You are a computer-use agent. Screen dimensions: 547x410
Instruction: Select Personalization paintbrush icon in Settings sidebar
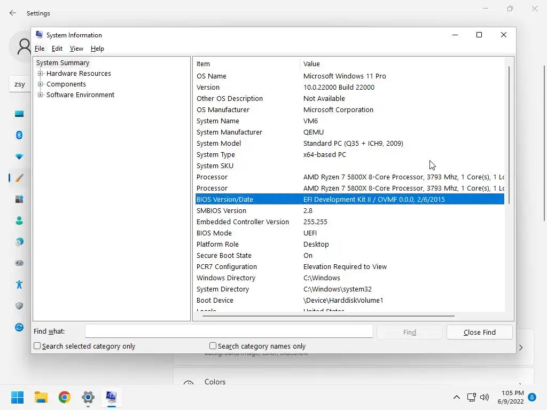click(19, 178)
